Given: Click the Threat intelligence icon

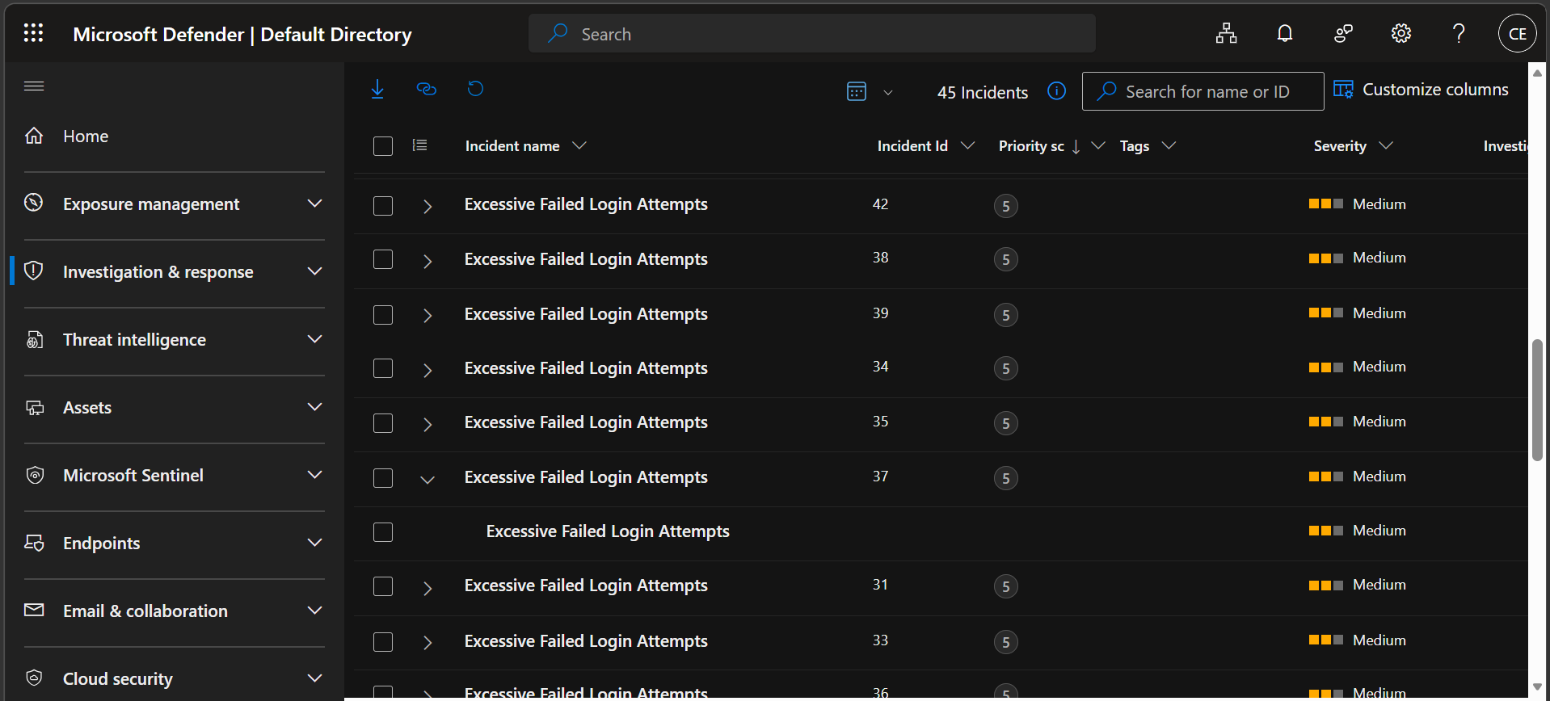Looking at the screenshot, I should [34, 339].
